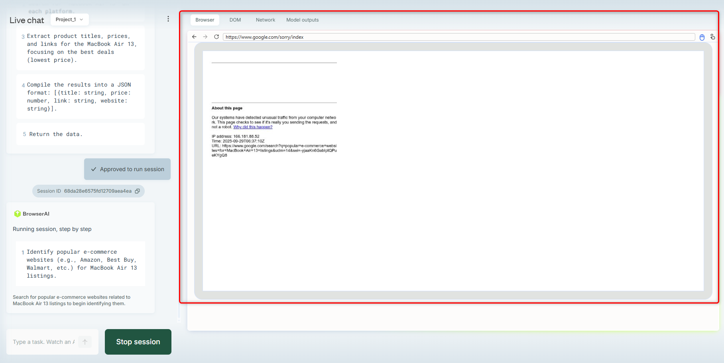The width and height of the screenshot is (724, 363).
Task: Open the three-dot options menu beside Project_1
Action: coord(168,19)
